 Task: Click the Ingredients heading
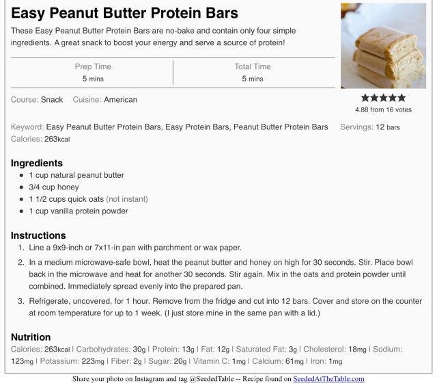point(37,163)
